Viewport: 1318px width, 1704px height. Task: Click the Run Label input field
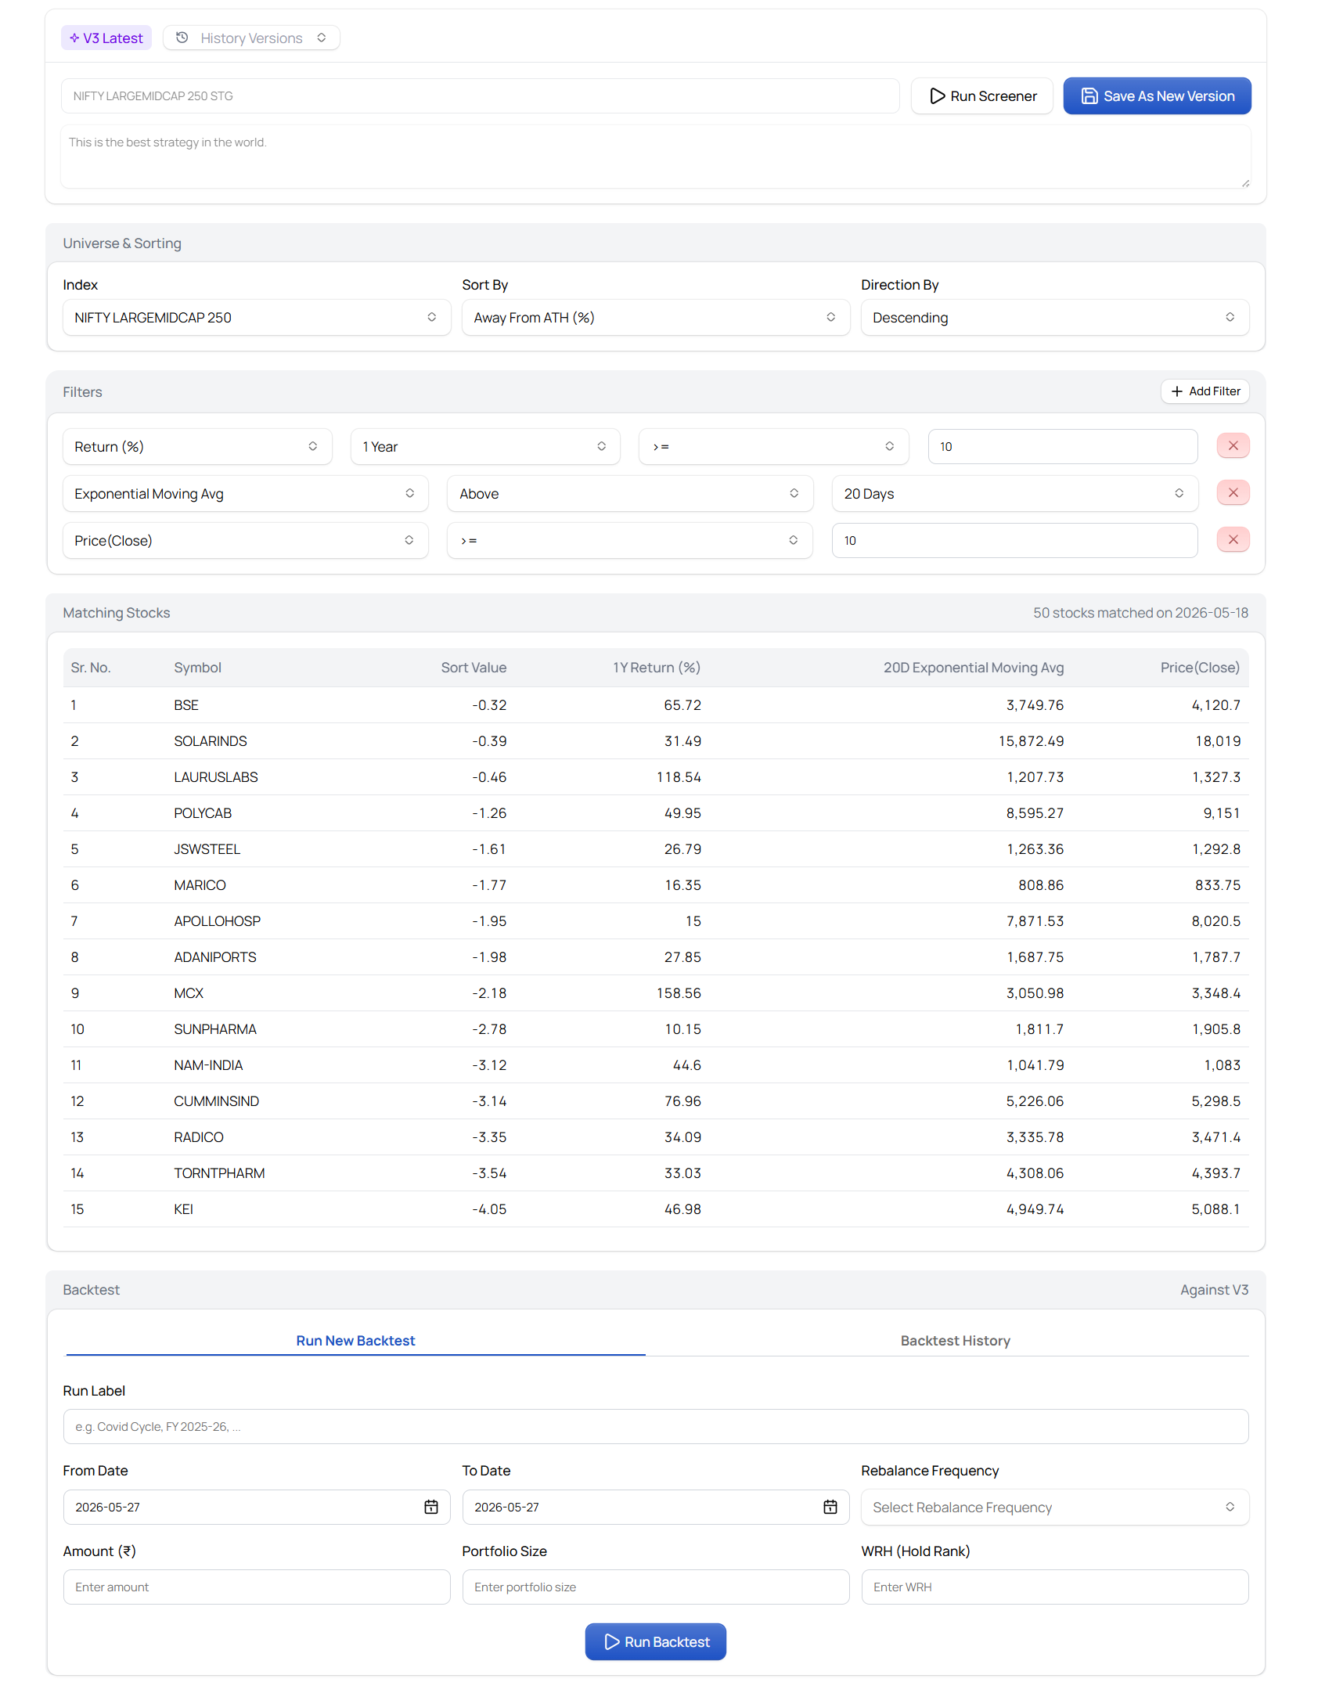656,1427
